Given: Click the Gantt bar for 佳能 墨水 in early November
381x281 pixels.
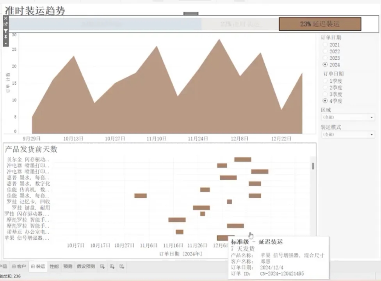Looking at the screenshot, I should click(x=141, y=196).
